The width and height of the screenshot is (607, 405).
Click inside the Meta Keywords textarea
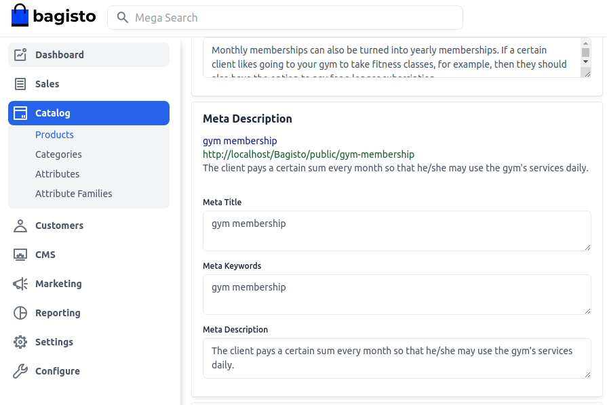point(397,295)
